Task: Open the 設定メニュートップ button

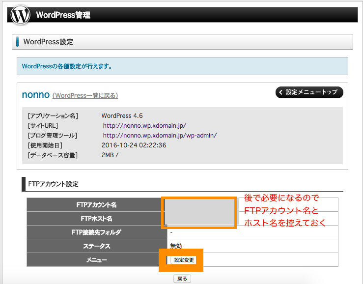Action: 309,92
